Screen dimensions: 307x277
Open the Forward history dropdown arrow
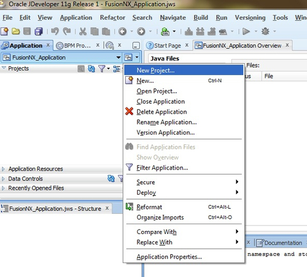click(150, 31)
